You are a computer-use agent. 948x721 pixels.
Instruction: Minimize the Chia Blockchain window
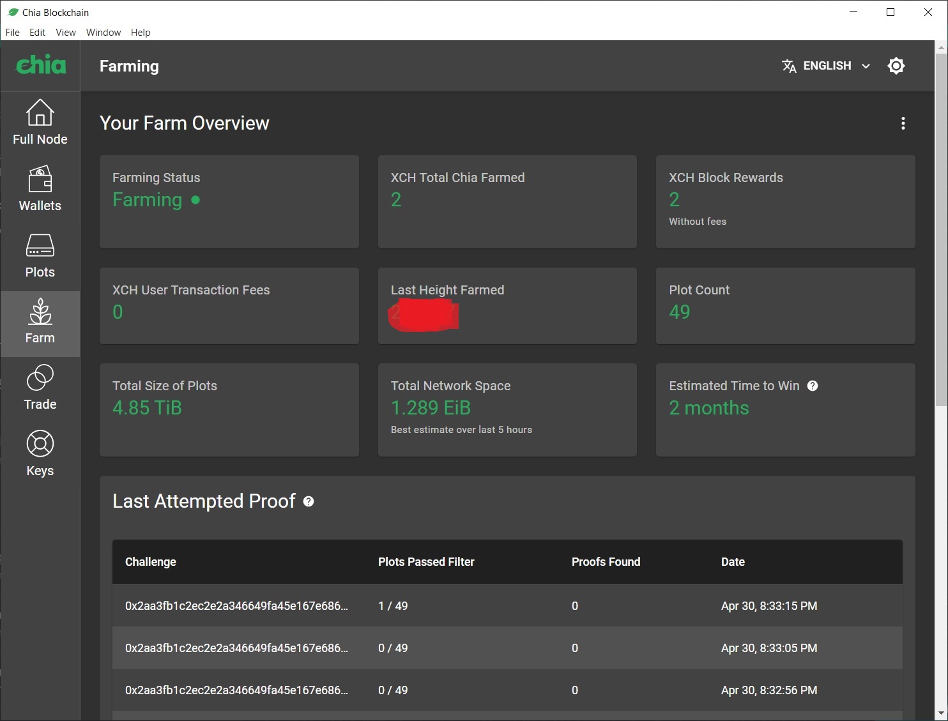(853, 12)
